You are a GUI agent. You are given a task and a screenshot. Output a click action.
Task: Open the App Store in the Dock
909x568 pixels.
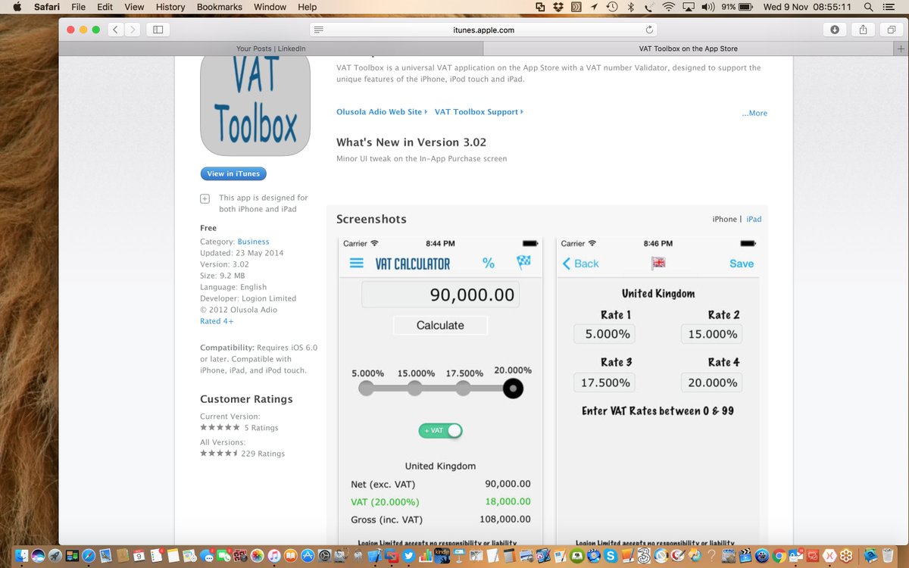click(x=308, y=555)
